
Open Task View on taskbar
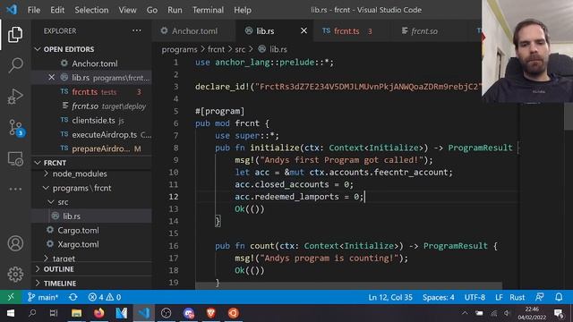point(54,313)
